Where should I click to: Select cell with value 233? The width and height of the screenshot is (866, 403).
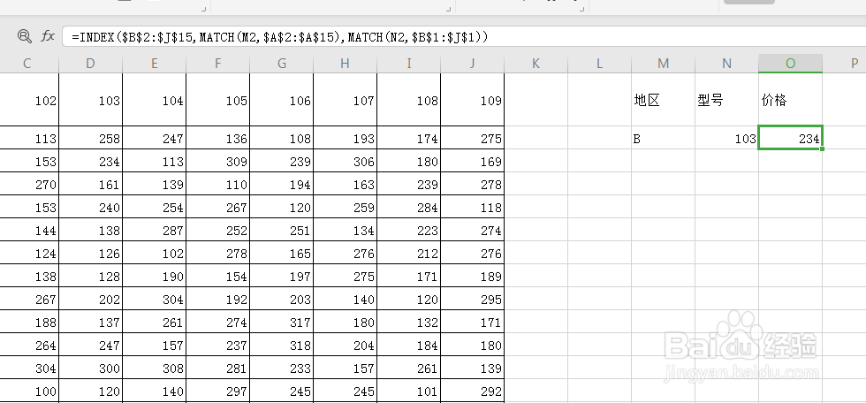282,368
